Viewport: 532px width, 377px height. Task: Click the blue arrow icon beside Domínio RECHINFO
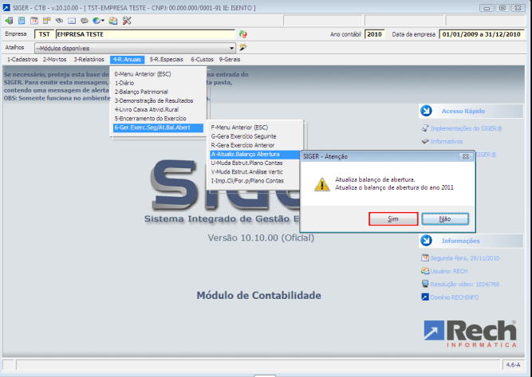pyautogui.click(x=425, y=297)
